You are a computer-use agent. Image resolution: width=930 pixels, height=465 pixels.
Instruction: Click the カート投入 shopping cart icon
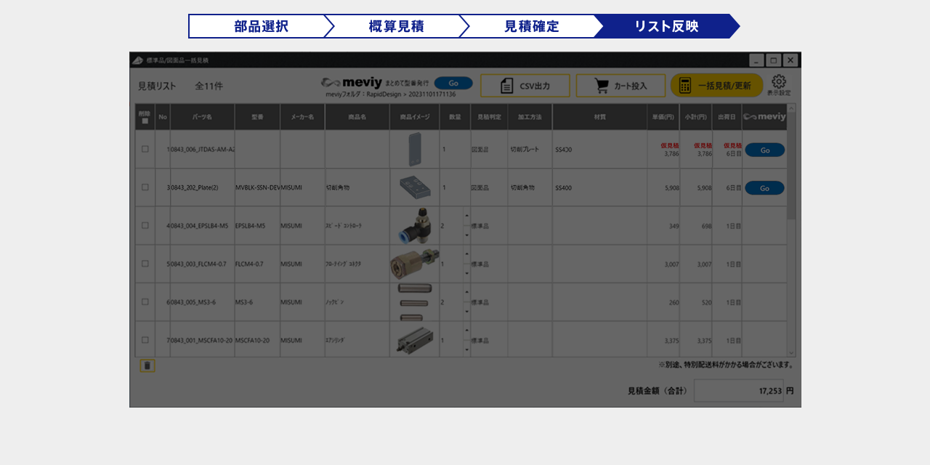pyautogui.click(x=602, y=86)
